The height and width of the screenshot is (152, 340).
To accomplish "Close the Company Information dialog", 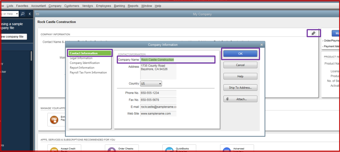I will (262, 45).
